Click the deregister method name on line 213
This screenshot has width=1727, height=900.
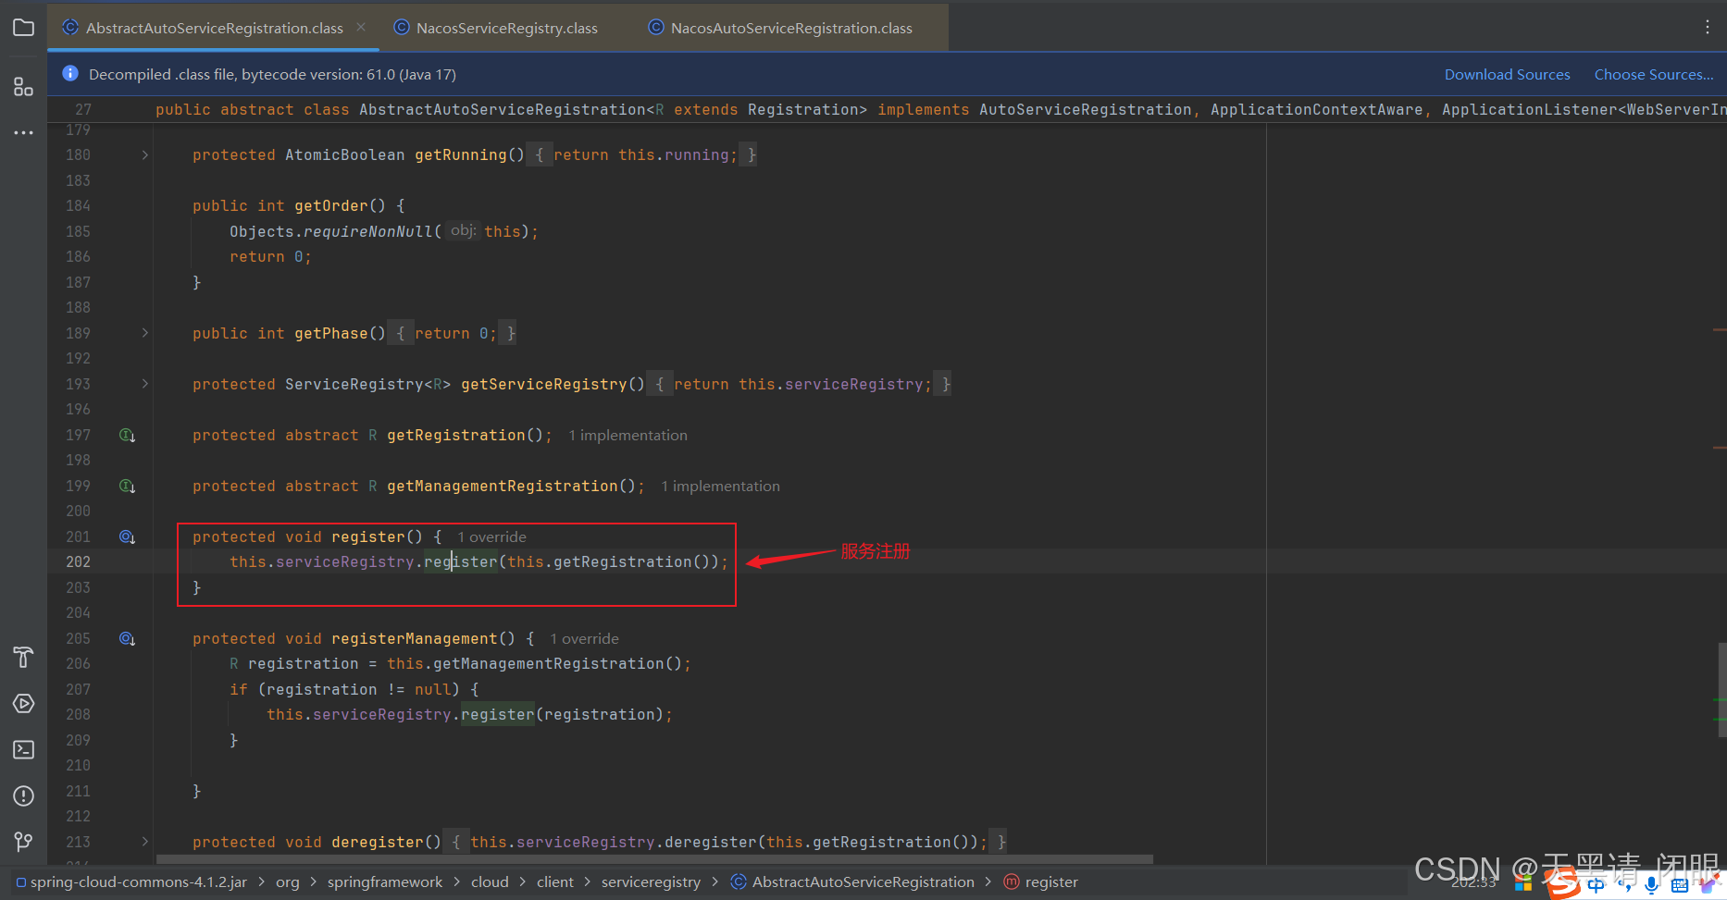378,842
